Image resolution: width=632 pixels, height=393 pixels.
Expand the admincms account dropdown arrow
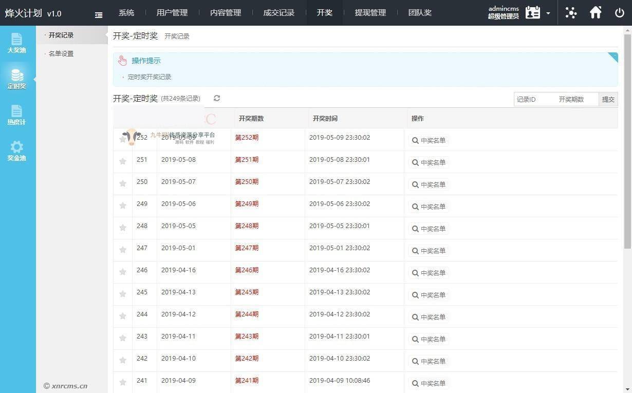tap(548, 12)
